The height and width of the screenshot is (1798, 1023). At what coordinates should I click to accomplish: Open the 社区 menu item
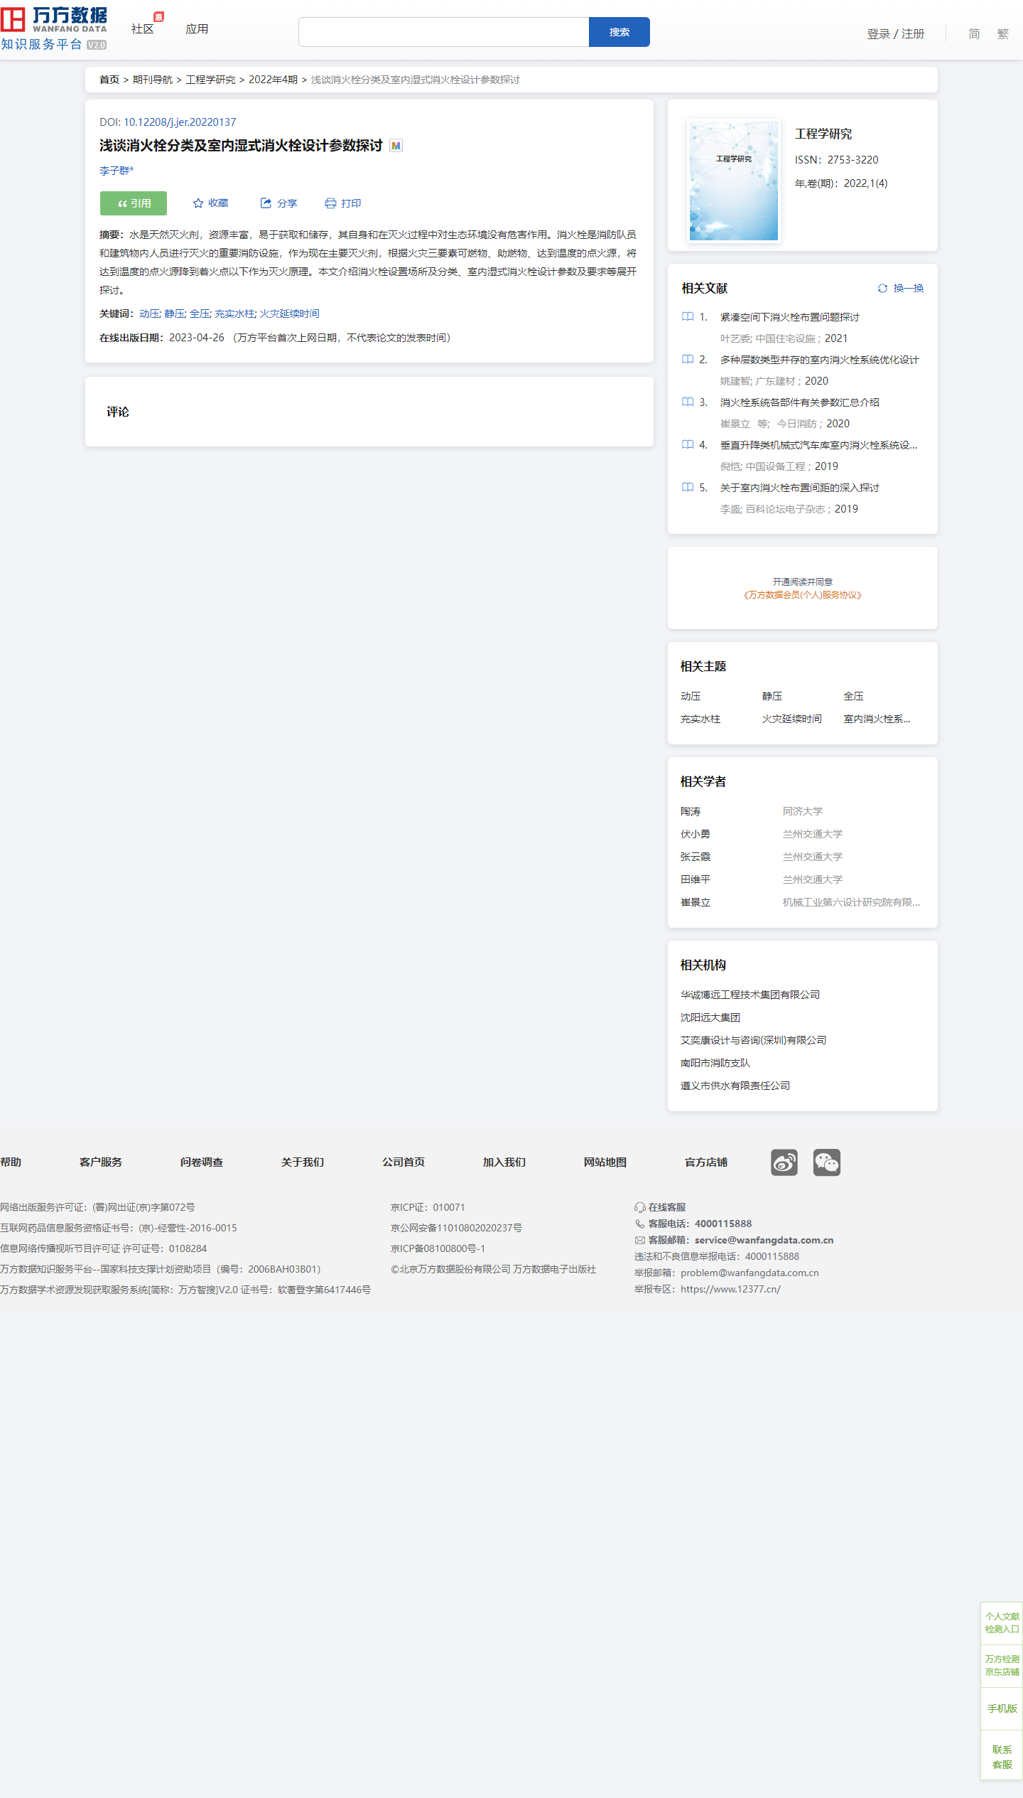(x=143, y=29)
